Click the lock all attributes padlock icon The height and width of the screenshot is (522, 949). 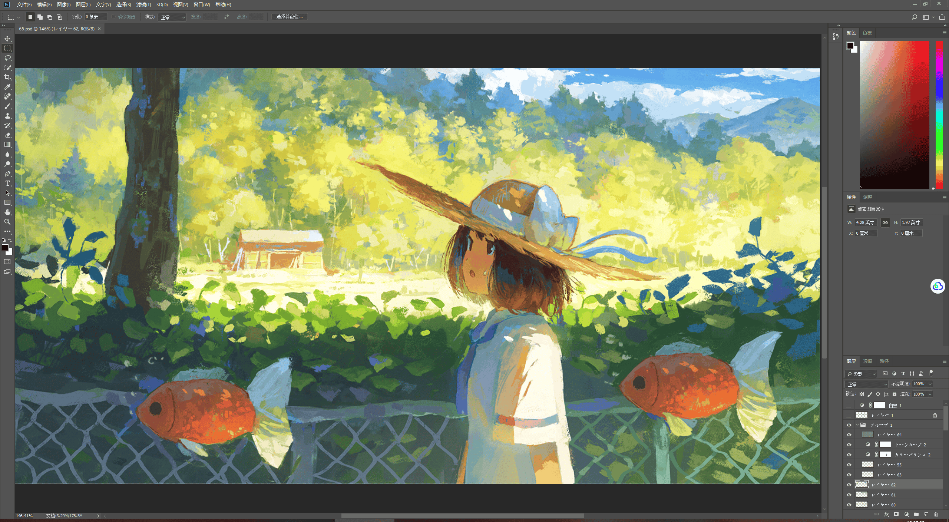point(895,394)
